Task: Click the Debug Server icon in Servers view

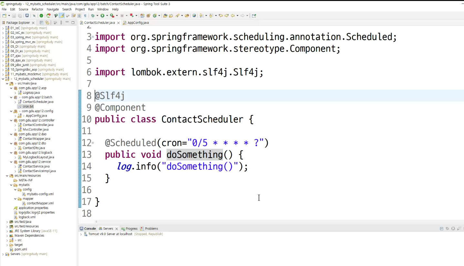Action: 447,229
